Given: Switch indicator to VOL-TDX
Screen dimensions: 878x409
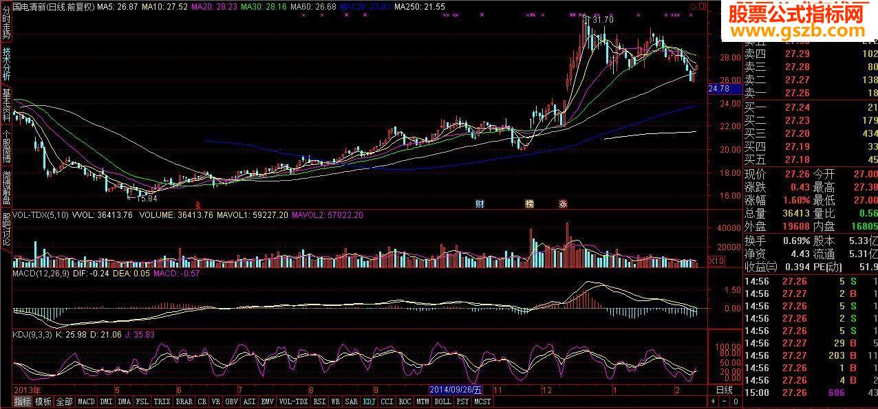Looking at the screenshot, I should 294,401.
